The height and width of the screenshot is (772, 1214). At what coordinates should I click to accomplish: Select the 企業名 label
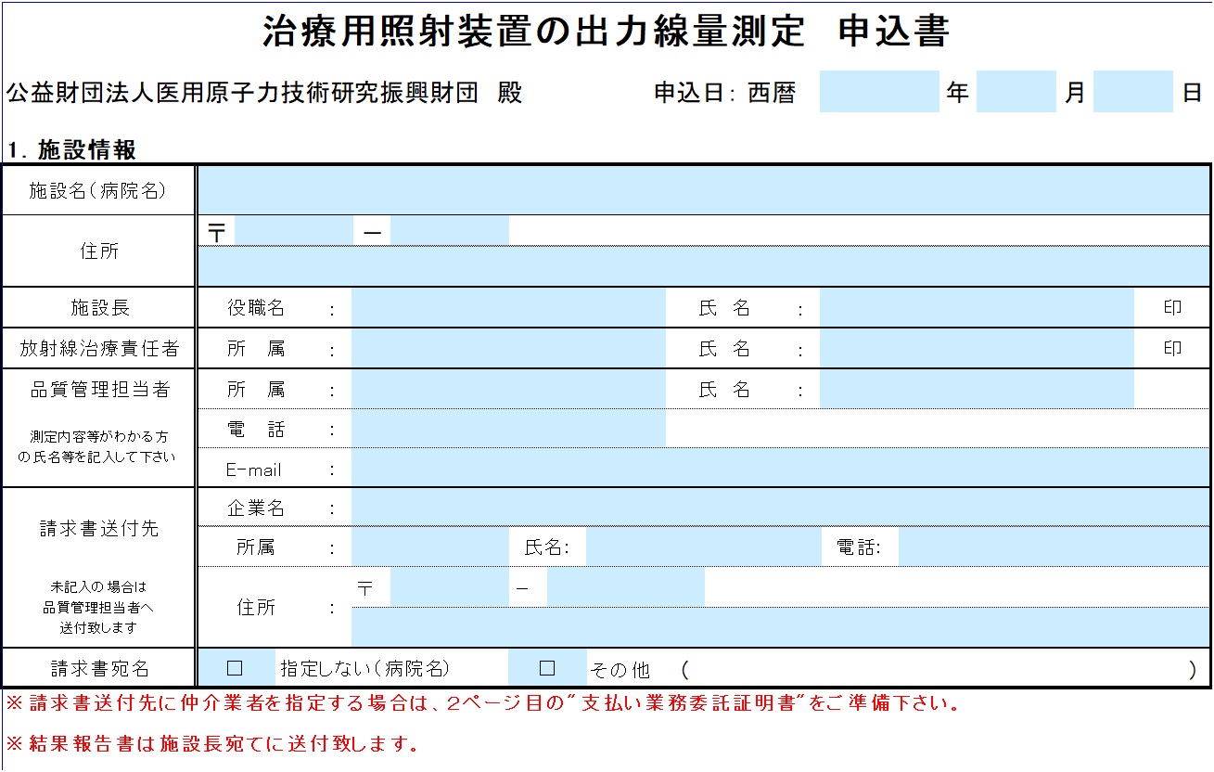pyautogui.click(x=257, y=508)
